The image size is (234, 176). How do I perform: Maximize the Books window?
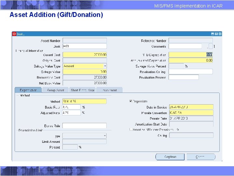[216, 34]
